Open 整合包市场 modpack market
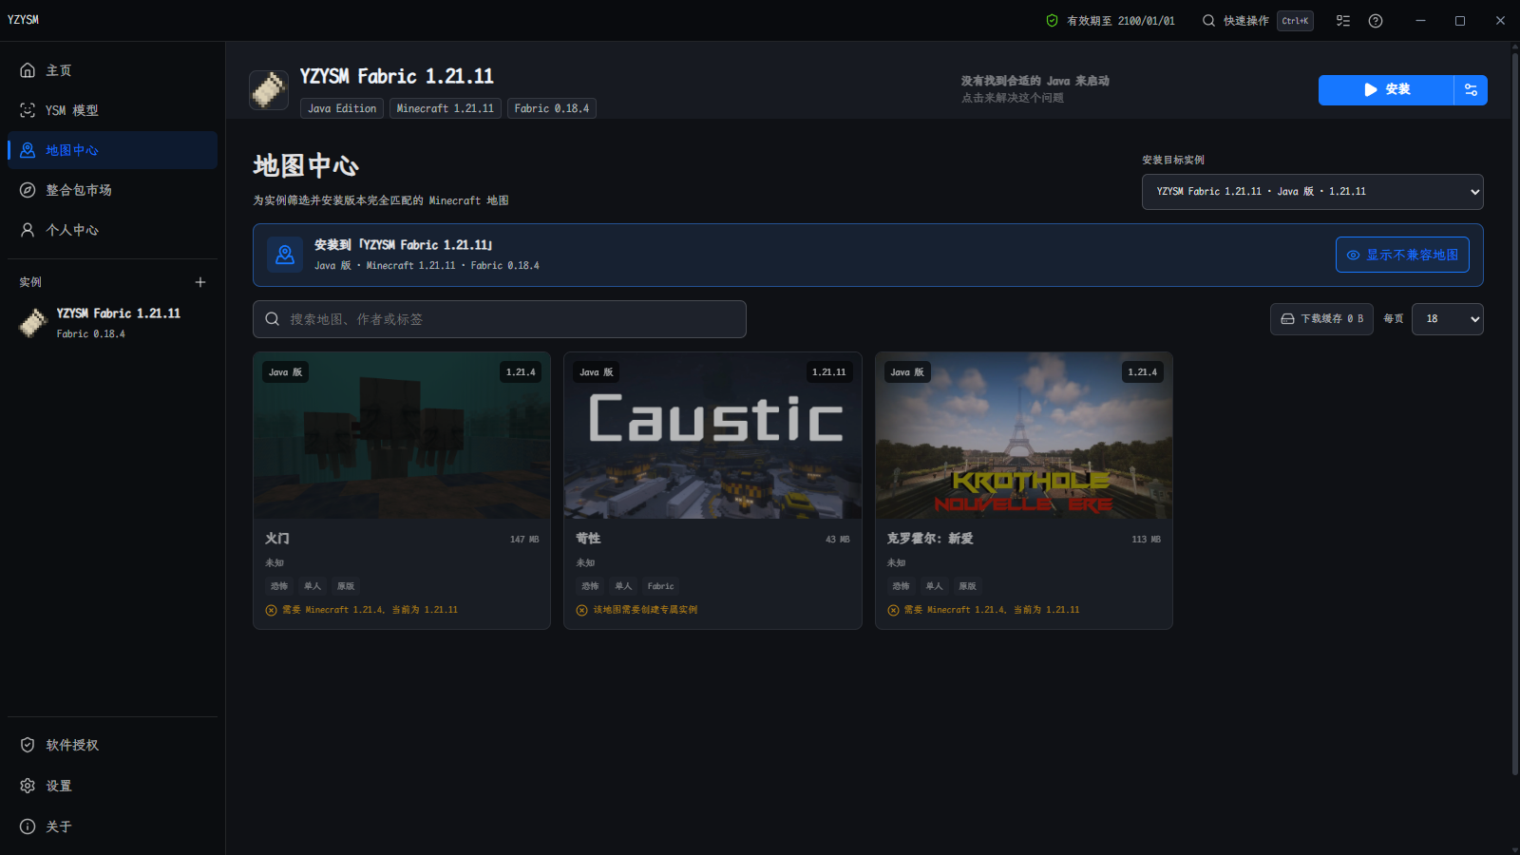1520x855 pixels. pyautogui.click(x=112, y=190)
